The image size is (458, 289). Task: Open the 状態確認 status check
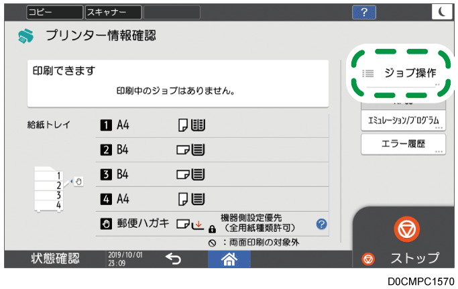(55, 259)
